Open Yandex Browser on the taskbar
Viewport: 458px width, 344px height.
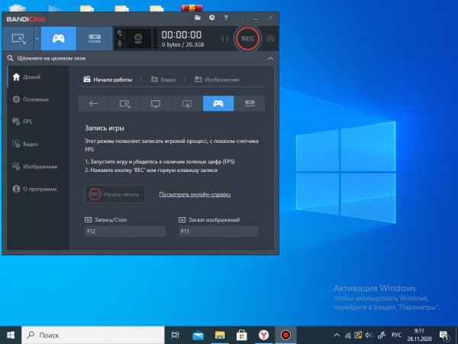pos(264,335)
